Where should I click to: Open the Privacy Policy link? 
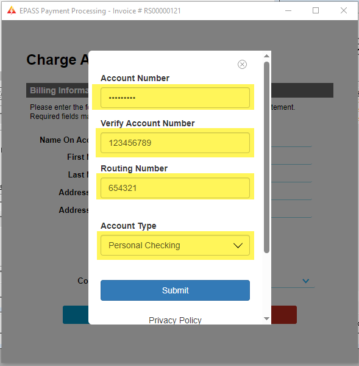click(175, 320)
